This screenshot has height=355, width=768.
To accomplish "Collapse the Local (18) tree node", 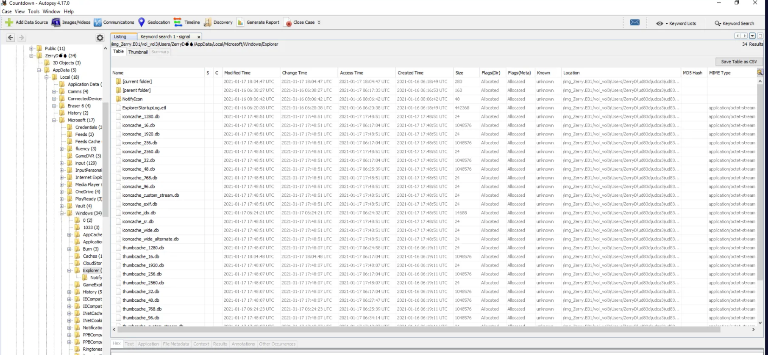I will coord(47,77).
